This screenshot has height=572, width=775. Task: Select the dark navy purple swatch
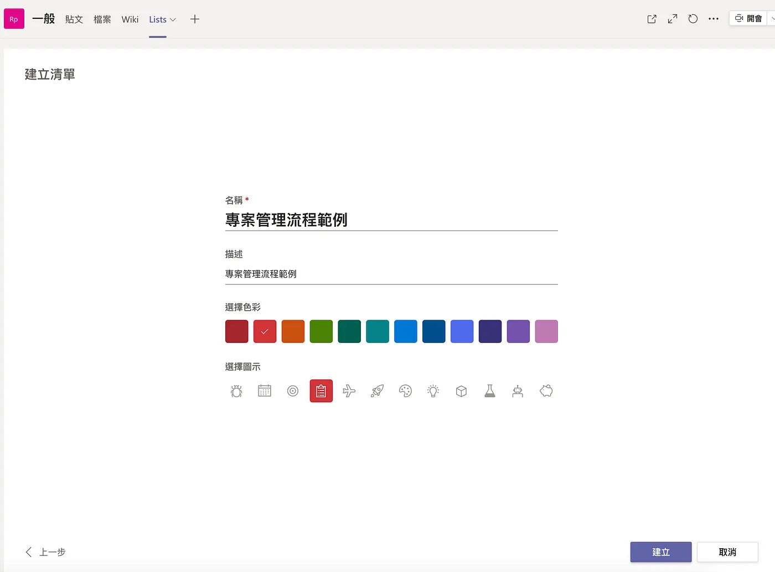coord(490,331)
